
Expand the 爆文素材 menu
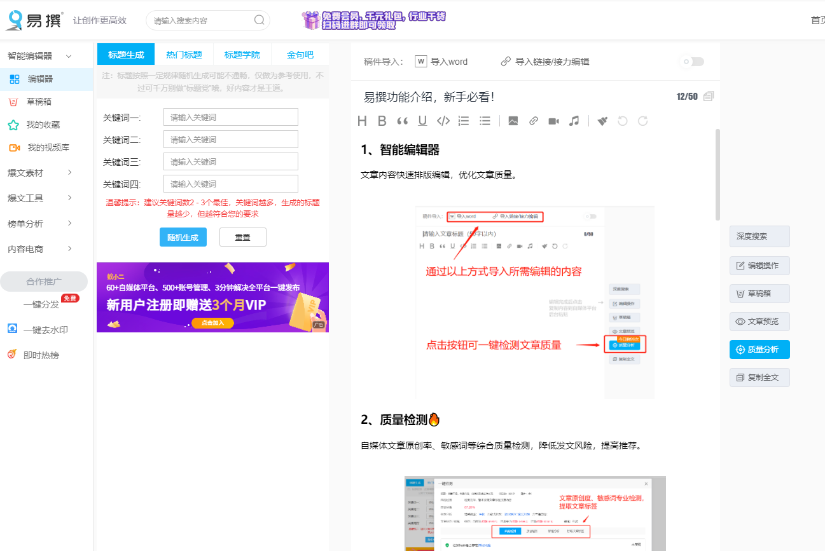69,172
